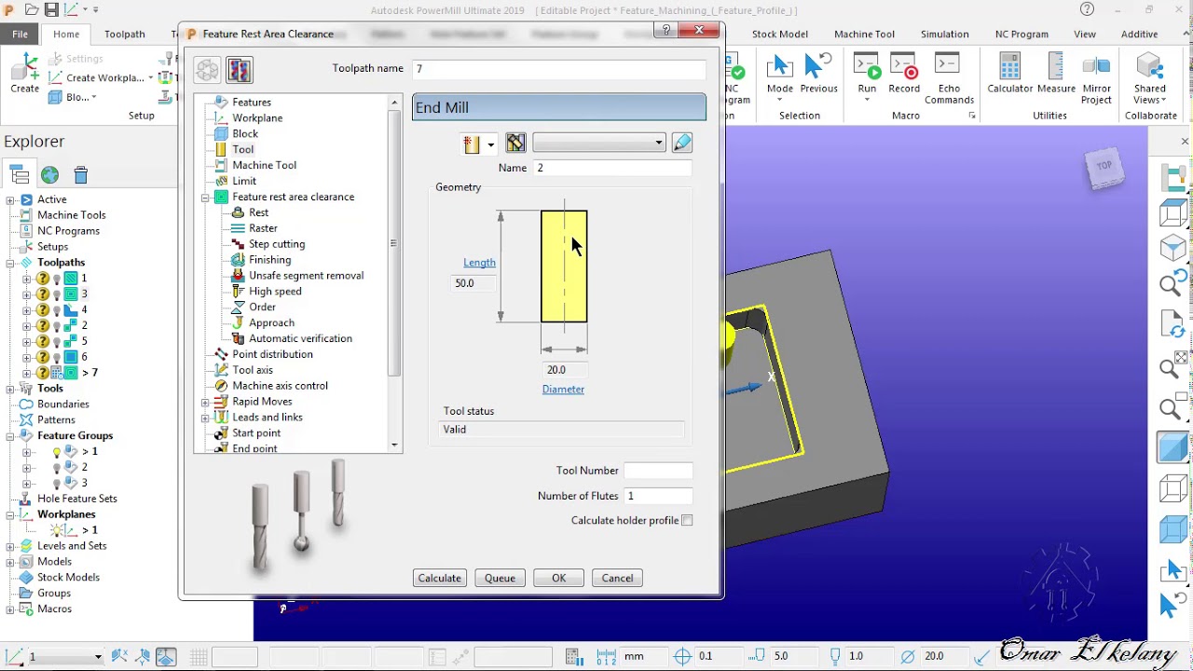The height and width of the screenshot is (671, 1193).
Task: Switch to the Simulation tab
Action: pyautogui.click(x=944, y=34)
